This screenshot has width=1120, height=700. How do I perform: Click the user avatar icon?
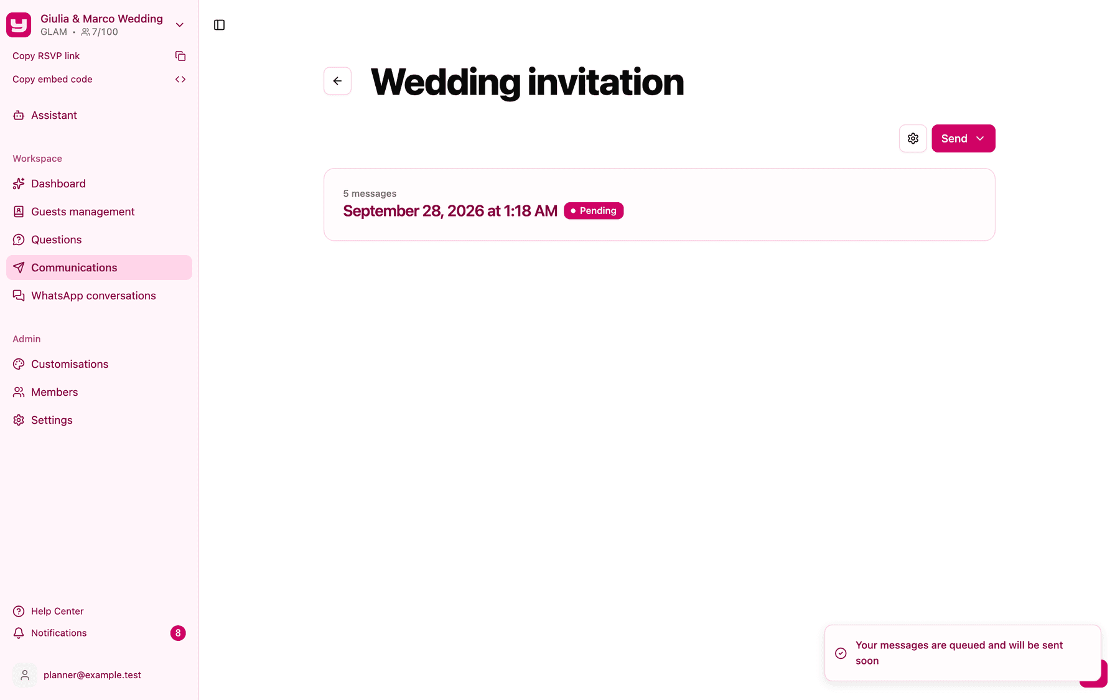[25, 675]
